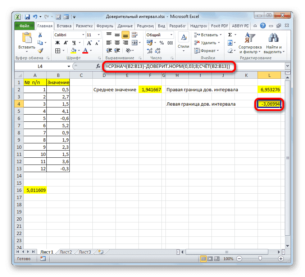The image size is (305, 277).
Task: Toggle underline formatting (Ч)
Action: click(x=74, y=42)
